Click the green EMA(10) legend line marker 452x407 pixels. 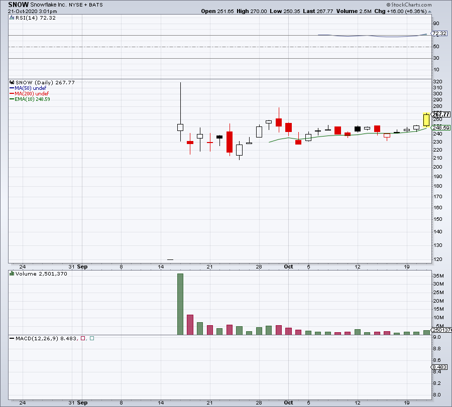12,99
